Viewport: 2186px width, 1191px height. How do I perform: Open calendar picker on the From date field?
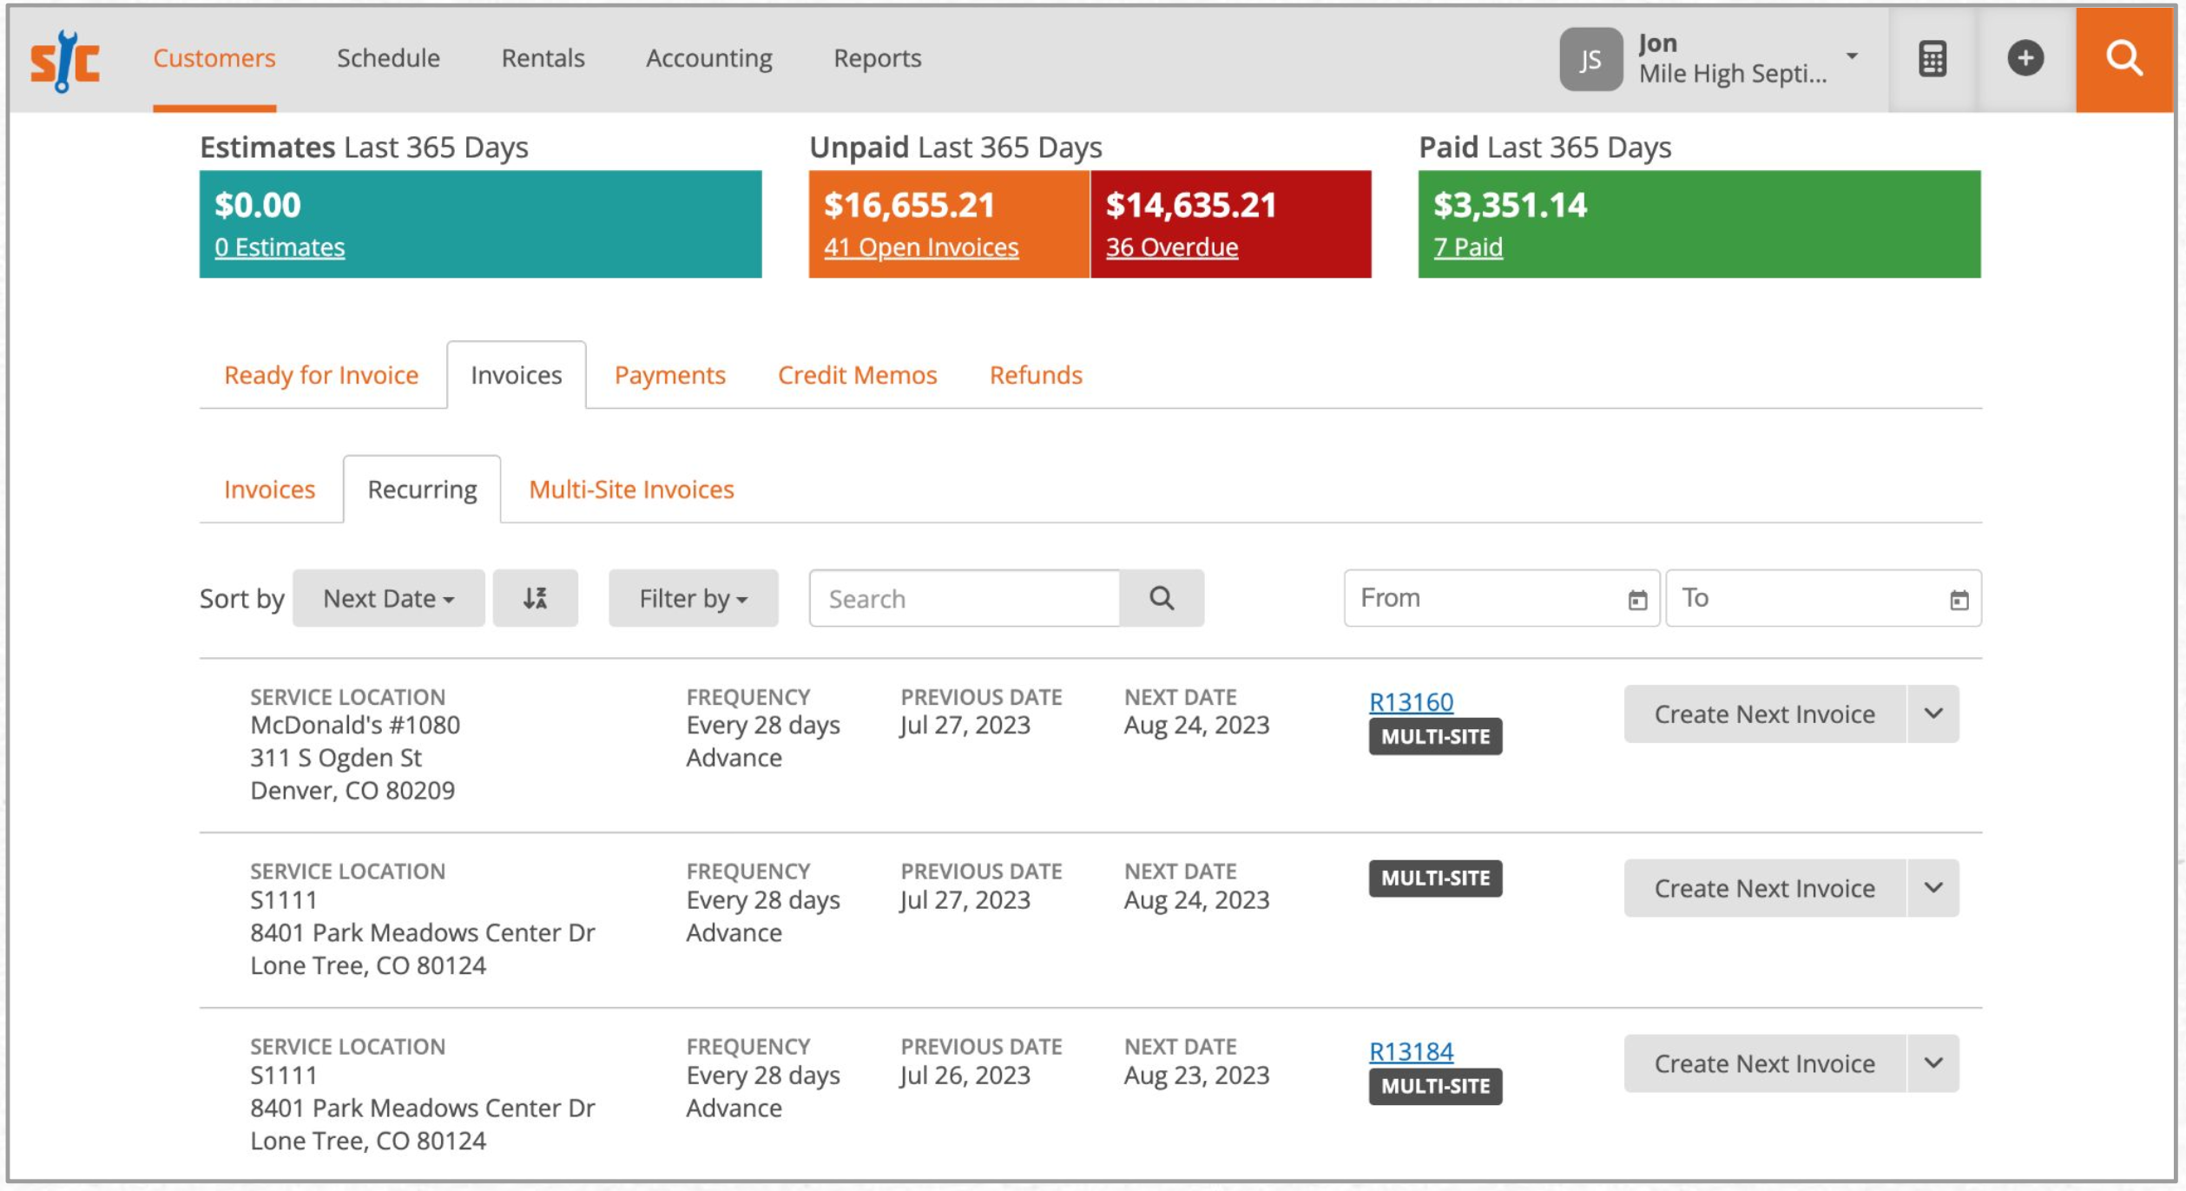click(1637, 597)
